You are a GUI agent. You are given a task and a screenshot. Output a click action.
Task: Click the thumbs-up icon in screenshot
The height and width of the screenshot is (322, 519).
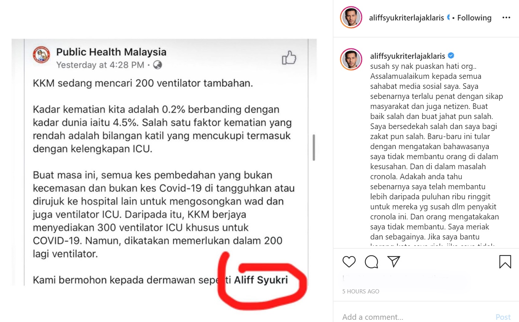289,58
